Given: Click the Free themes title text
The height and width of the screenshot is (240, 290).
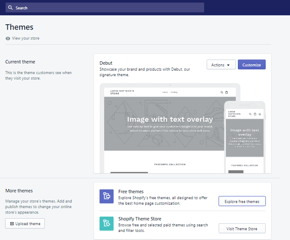Looking at the screenshot, I should (131, 191).
